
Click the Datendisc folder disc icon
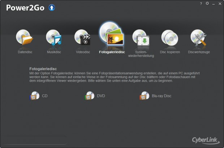pyautogui.click(x=25, y=38)
